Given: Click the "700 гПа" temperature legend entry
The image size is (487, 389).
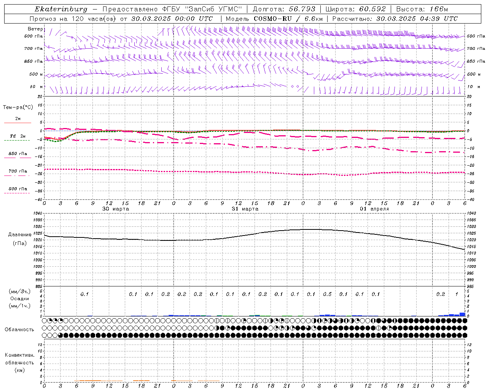Looking at the screenshot, I should [x=18, y=171].
